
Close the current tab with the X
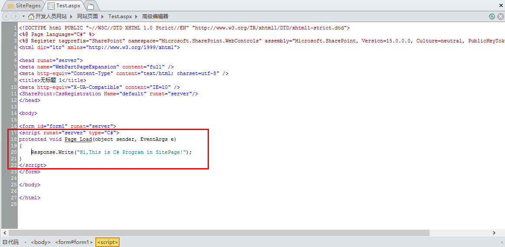coord(501,5)
